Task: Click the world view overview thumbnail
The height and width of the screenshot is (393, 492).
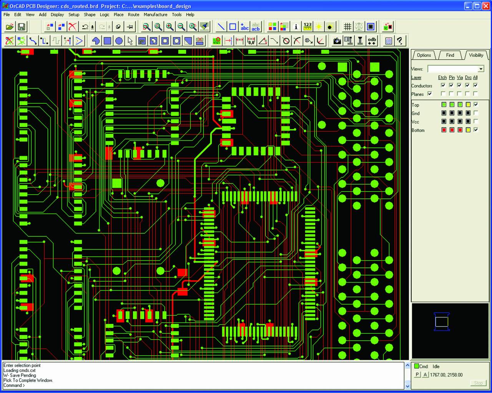Action: click(450, 332)
